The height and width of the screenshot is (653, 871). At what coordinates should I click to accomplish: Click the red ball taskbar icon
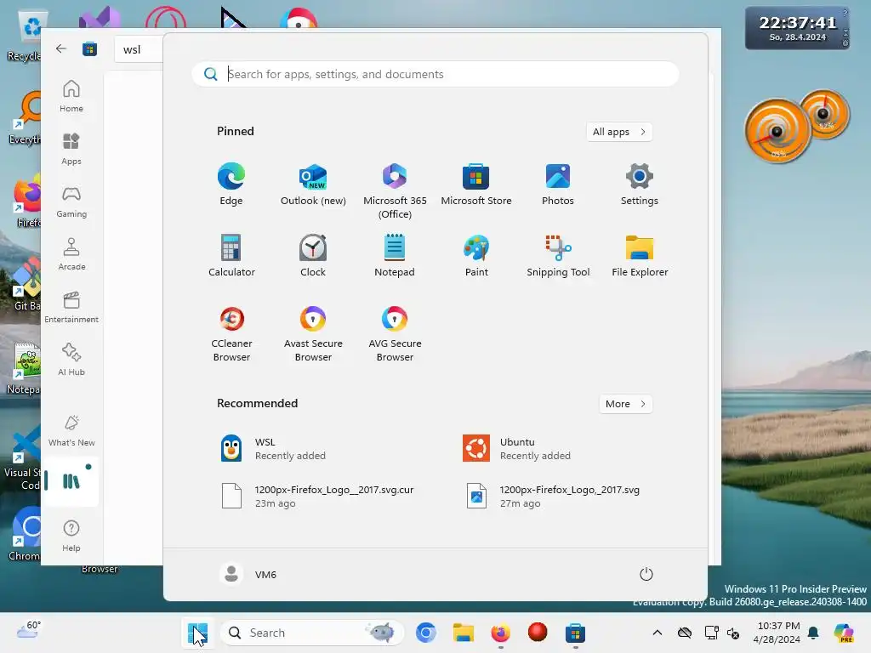[x=538, y=633]
